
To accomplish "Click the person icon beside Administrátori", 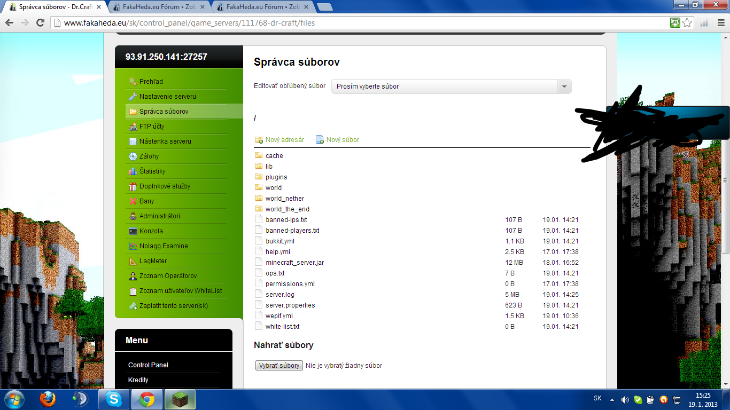I will pyautogui.click(x=133, y=216).
